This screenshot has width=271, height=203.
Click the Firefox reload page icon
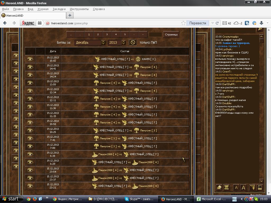point(217,23)
